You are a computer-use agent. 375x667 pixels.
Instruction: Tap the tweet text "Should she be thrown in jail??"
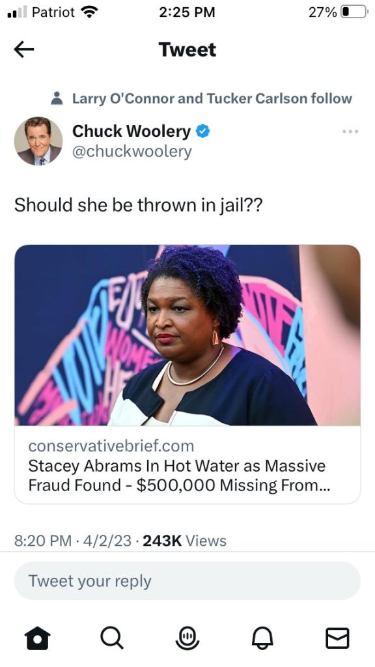[139, 205]
